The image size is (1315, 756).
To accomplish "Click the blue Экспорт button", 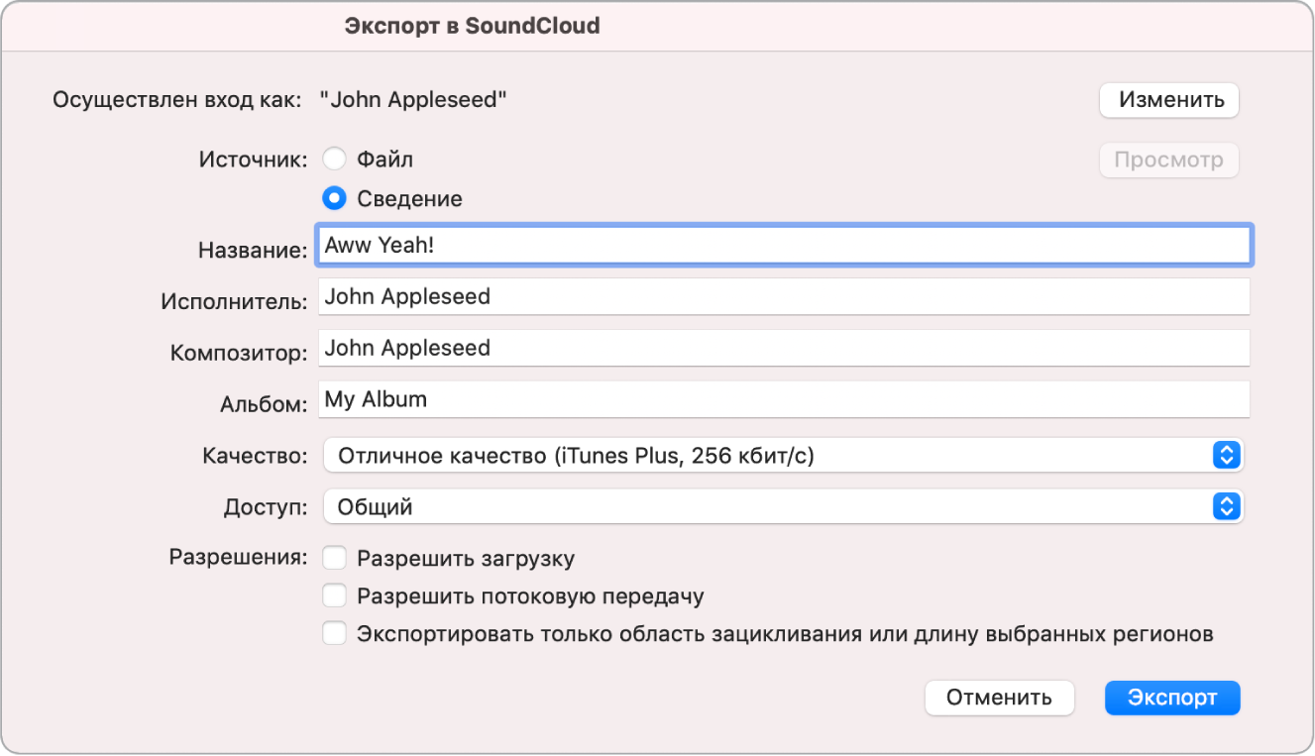I will (x=1172, y=698).
